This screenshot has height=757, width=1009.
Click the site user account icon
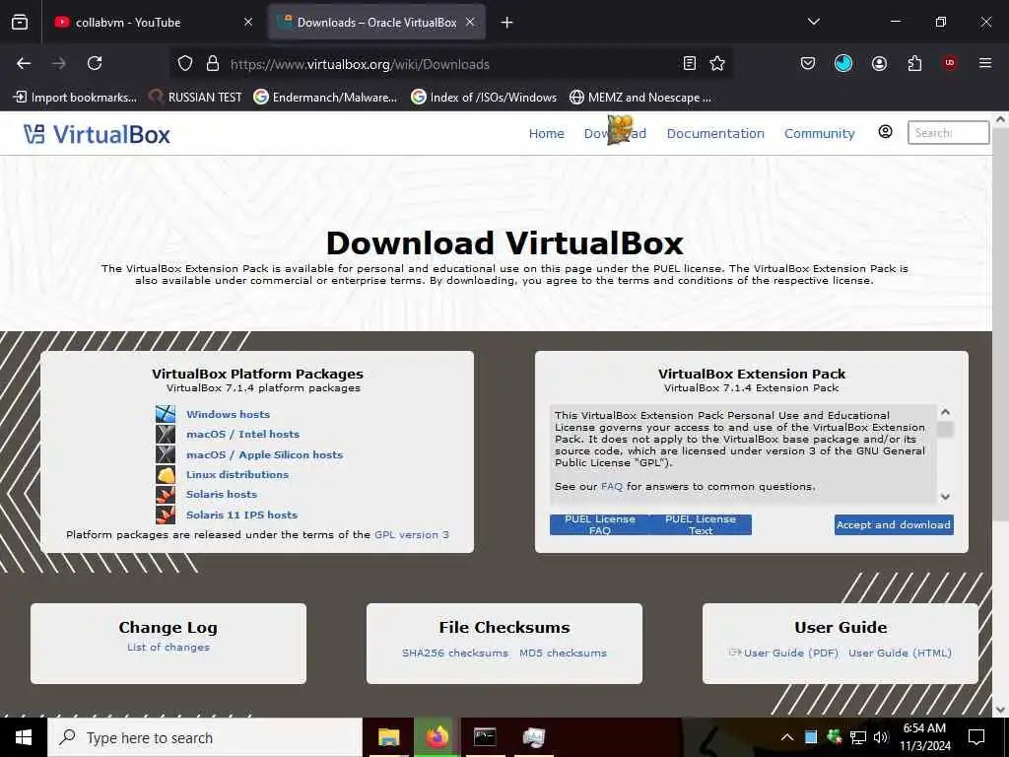pos(886,132)
